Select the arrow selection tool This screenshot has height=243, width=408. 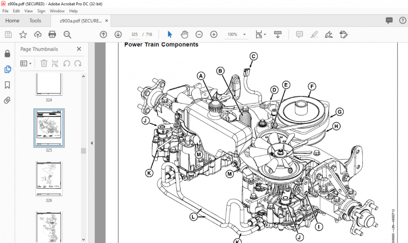169,35
